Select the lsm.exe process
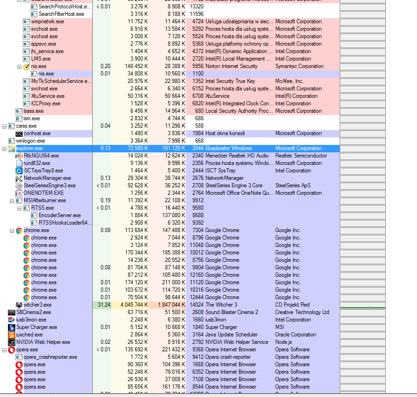The height and width of the screenshot is (397, 417). (x=170, y=118)
